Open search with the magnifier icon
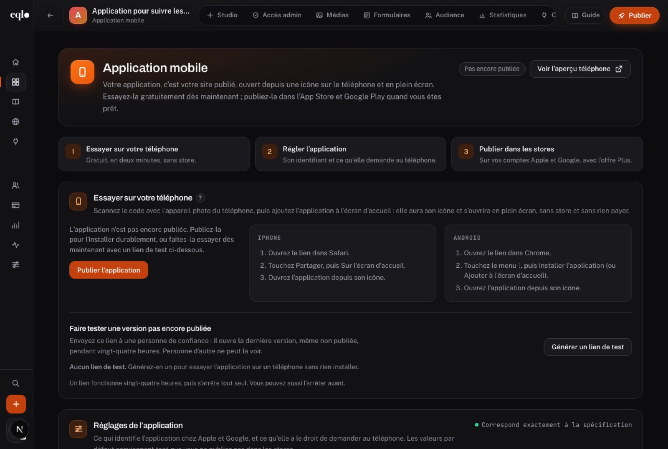This screenshot has width=668, height=449. pos(16,383)
